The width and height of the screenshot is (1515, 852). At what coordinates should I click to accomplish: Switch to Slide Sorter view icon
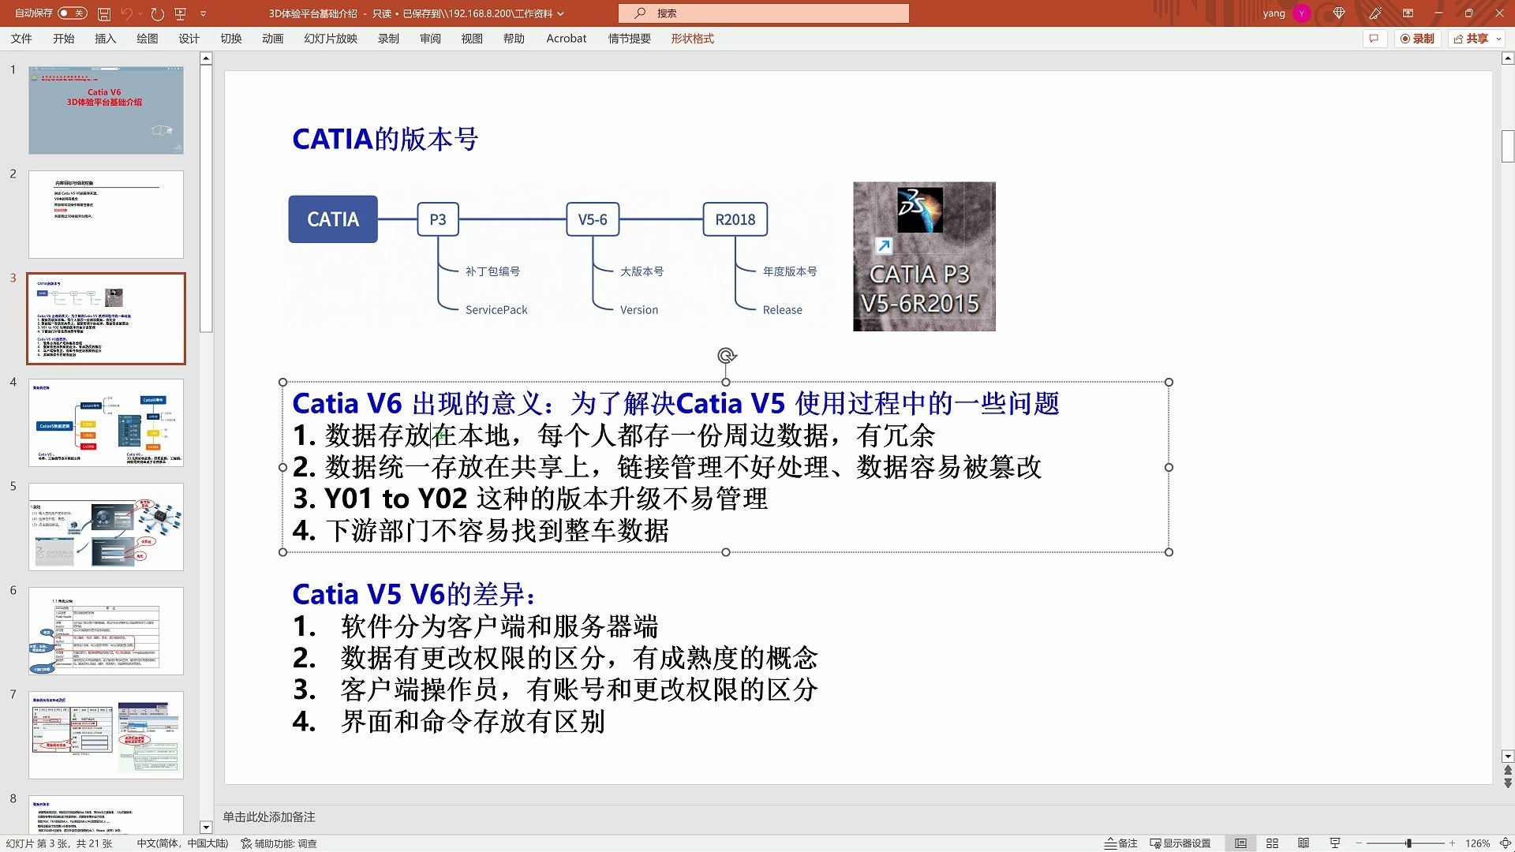pos(1272,843)
